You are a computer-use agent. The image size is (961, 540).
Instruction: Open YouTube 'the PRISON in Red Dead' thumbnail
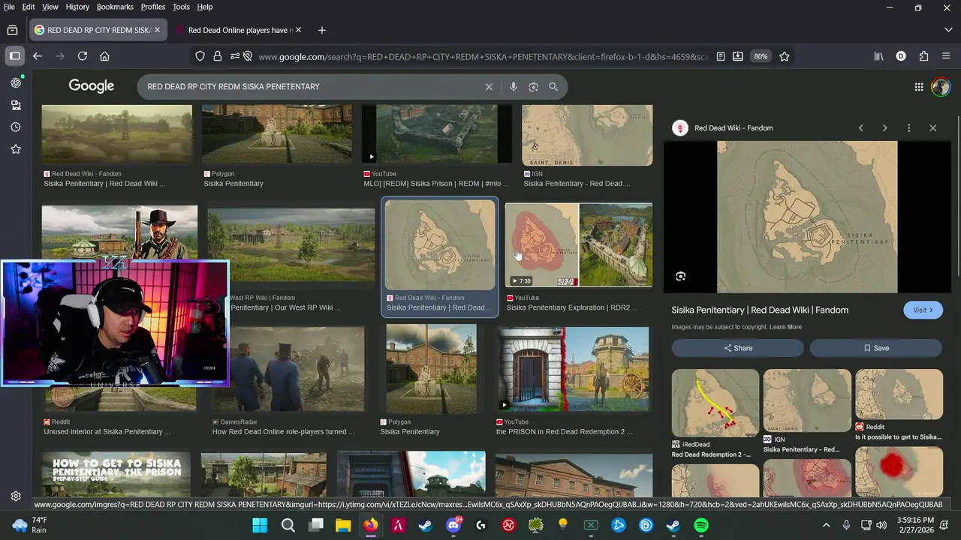click(x=573, y=369)
